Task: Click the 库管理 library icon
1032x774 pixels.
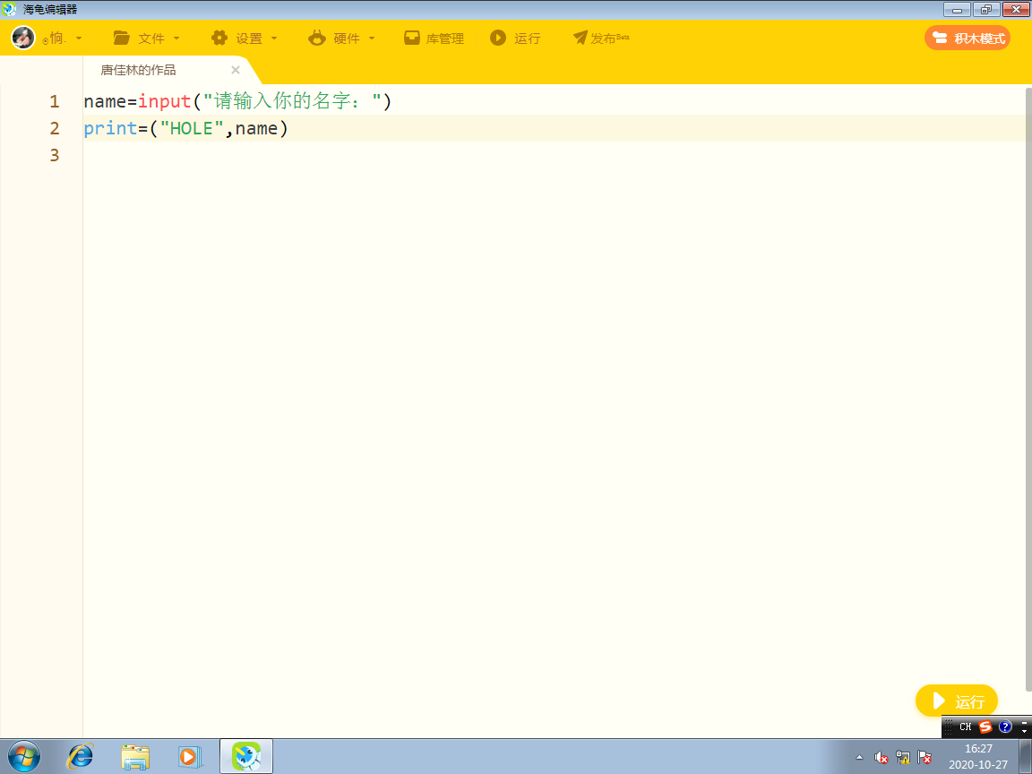Action: (x=412, y=38)
